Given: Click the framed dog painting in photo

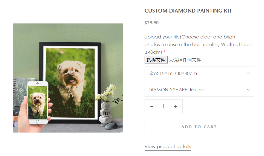Looking at the screenshot, I should click(70, 82).
